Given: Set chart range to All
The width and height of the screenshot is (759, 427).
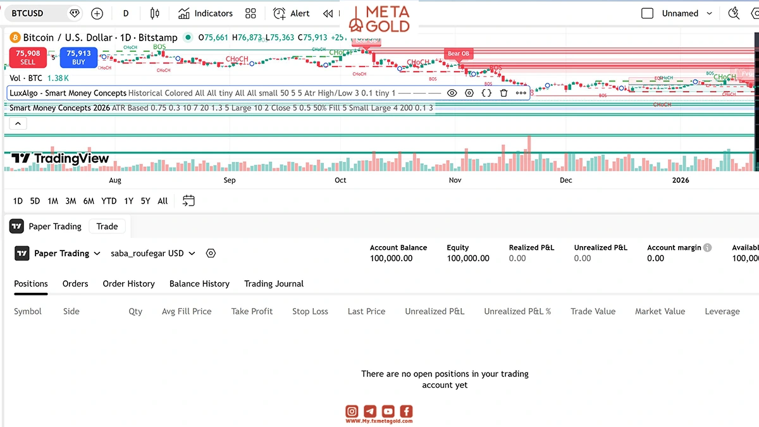Looking at the screenshot, I should [163, 201].
